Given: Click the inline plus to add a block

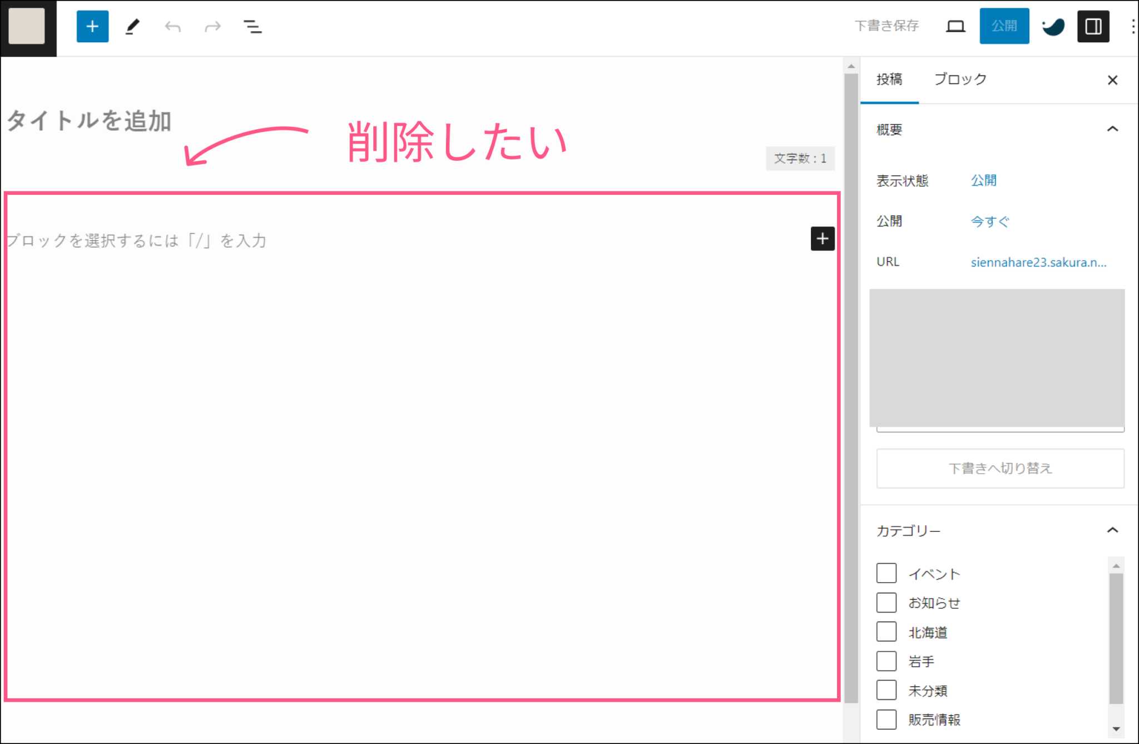Looking at the screenshot, I should (822, 238).
